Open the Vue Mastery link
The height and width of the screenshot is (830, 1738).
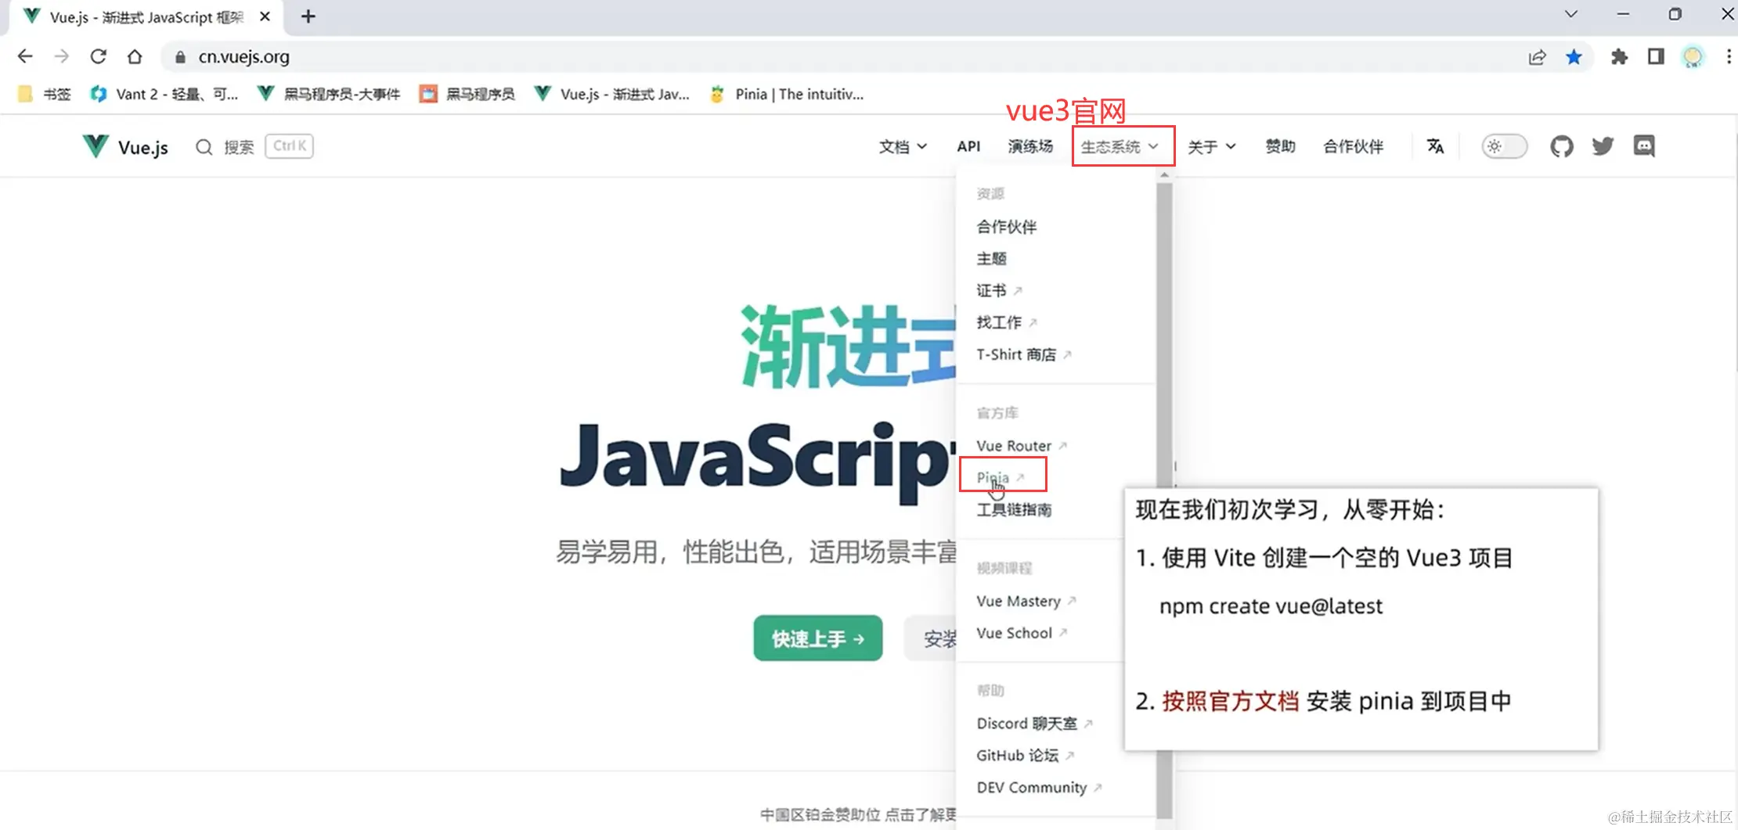[1026, 601]
